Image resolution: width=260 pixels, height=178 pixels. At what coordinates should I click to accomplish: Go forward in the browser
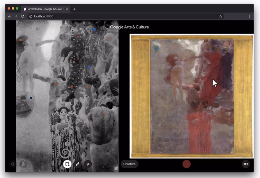tap(16, 16)
